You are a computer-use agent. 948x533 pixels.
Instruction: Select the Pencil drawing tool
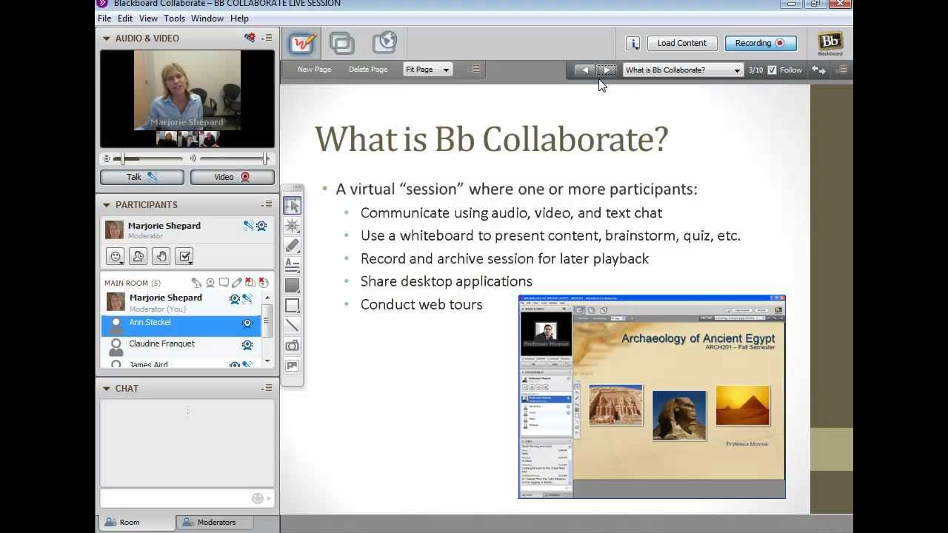click(x=293, y=246)
